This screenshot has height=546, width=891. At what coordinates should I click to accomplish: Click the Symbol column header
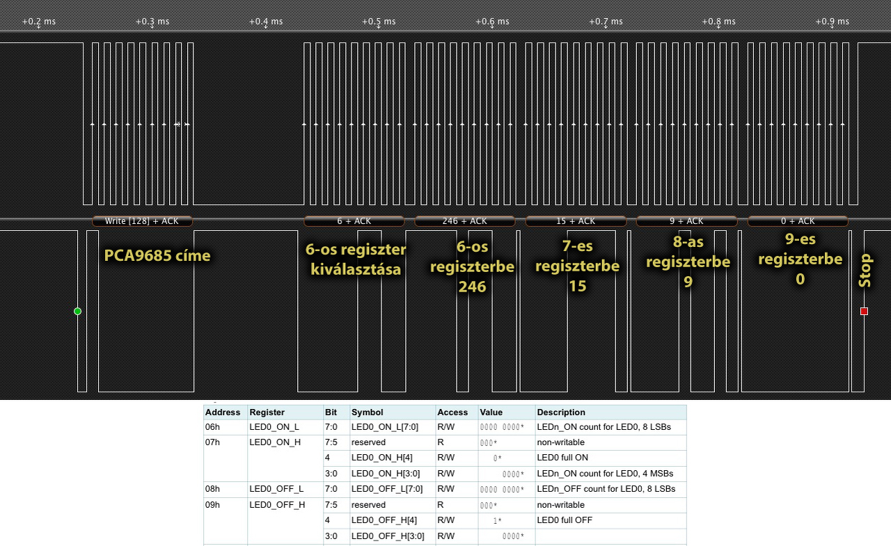(393, 412)
